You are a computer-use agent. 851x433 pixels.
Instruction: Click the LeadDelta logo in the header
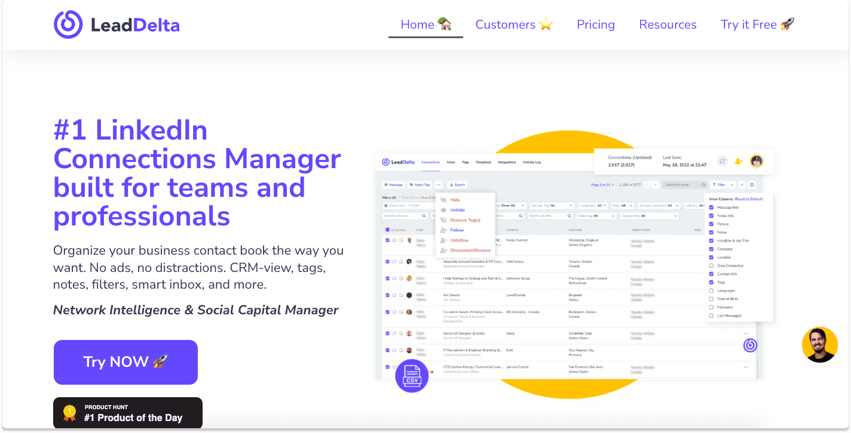117,24
